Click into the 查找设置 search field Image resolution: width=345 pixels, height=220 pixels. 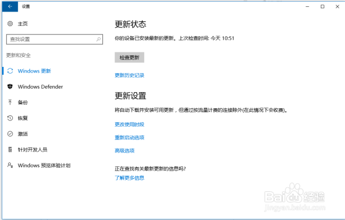(x=55, y=39)
